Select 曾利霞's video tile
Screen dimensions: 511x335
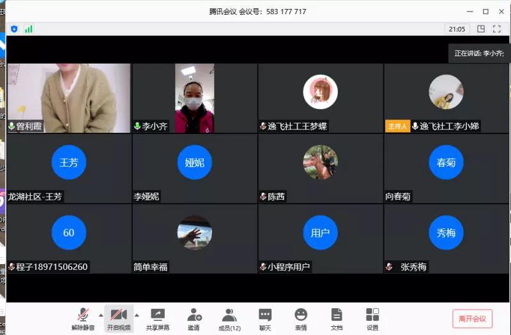[x=68, y=98]
